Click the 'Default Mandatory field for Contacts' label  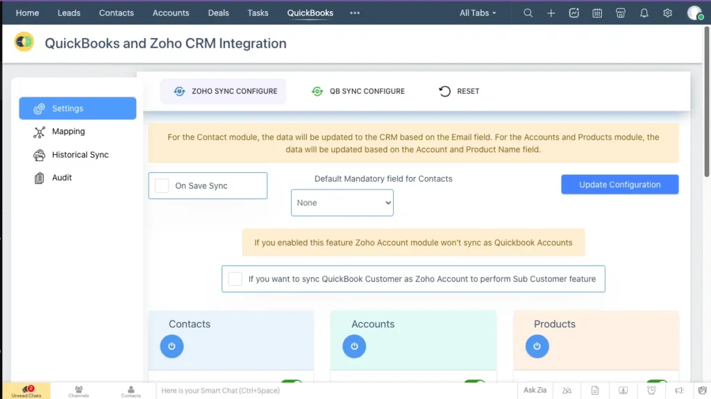tap(383, 179)
